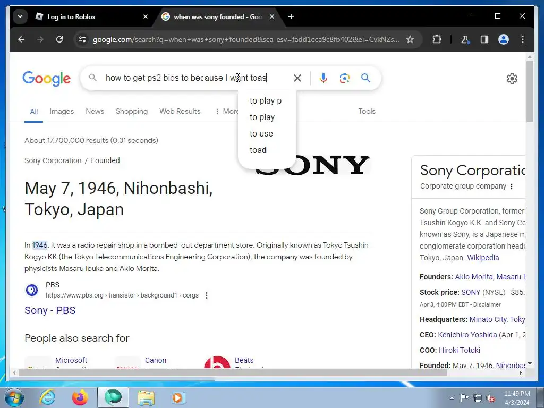Open the Chrome profile avatar
544x408 pixels.
(504, 39)
